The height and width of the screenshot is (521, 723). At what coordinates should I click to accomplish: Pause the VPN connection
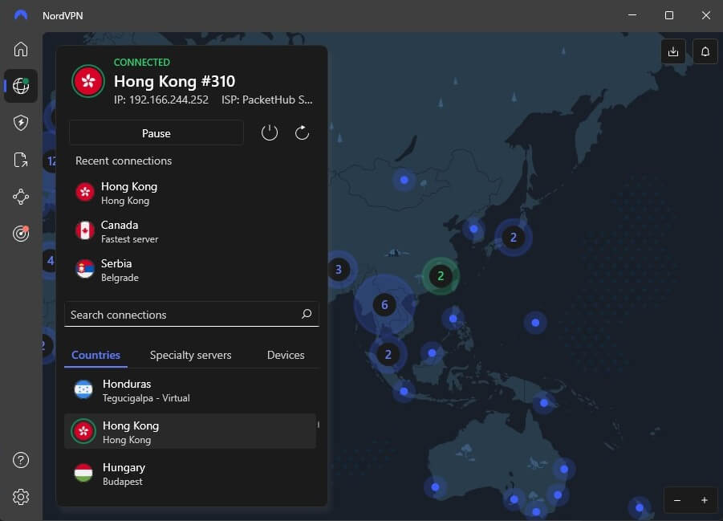[156, 133]
